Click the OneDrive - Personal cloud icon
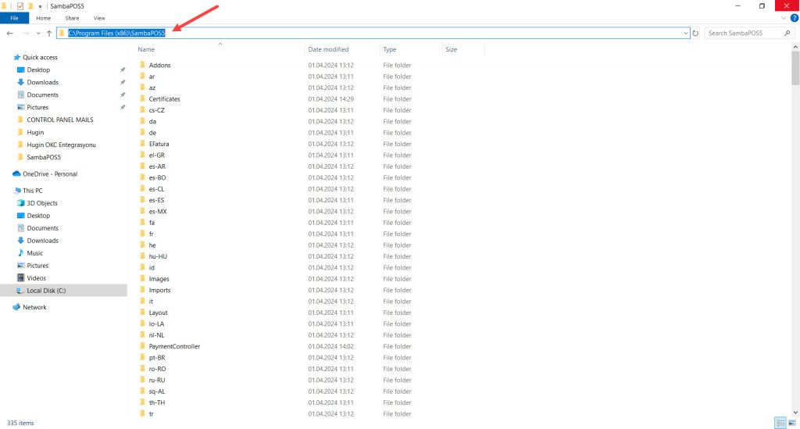This screenshot has height=429, width=800. [x=16, y=174]
